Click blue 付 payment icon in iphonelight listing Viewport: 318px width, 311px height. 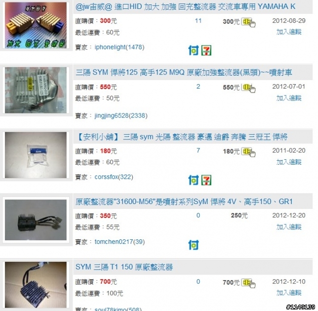tap(193, 50)
